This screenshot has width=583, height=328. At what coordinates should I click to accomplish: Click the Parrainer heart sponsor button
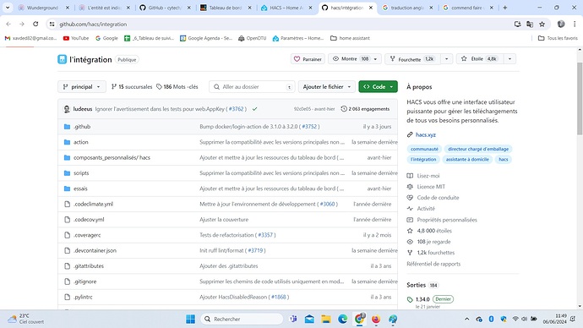pyautogui.click(x=308, y=59)
